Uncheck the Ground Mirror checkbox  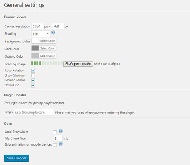point(33,80)
